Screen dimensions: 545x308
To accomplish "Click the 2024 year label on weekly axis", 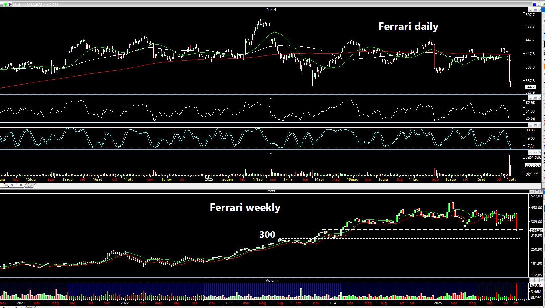I will (332, 303).
